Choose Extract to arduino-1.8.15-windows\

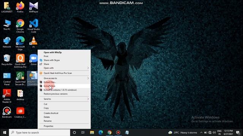[x=64, y=90]
